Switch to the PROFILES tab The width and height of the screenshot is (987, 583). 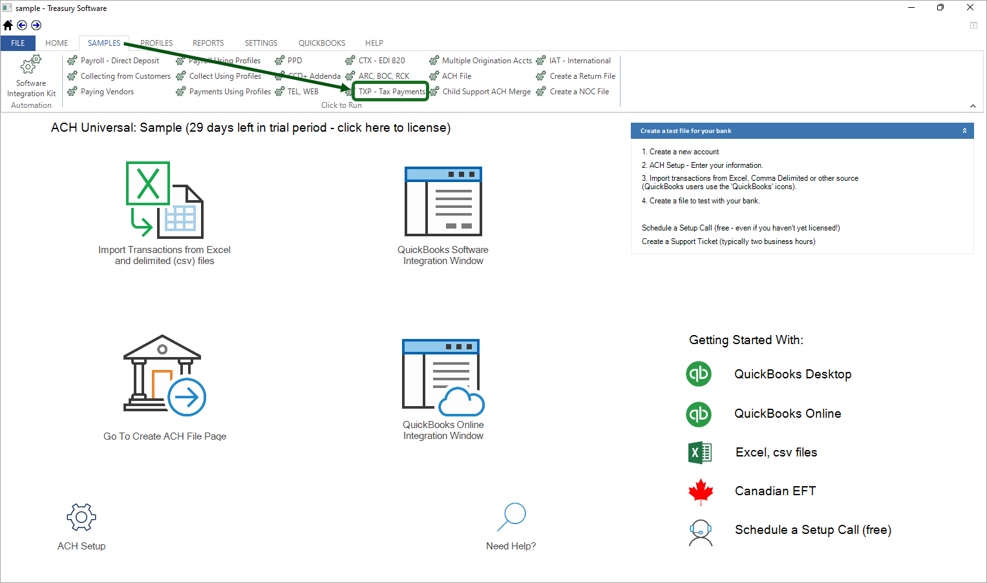156,43
